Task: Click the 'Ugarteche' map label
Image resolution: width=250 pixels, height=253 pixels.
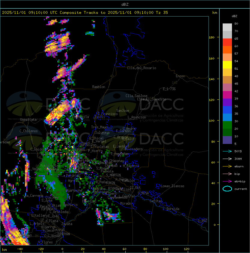Action: coord(74,191)
